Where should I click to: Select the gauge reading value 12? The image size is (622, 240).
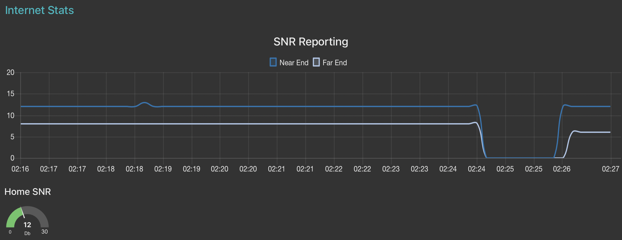tap(27, 225)
